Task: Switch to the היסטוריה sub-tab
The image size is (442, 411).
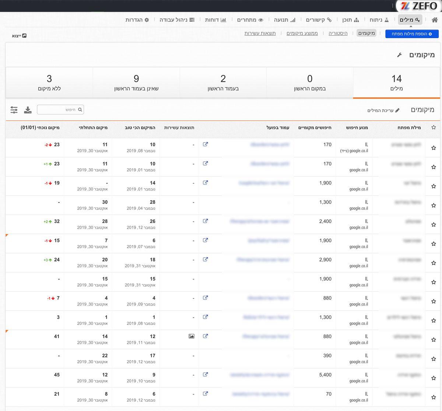Action: coord(338,34)
